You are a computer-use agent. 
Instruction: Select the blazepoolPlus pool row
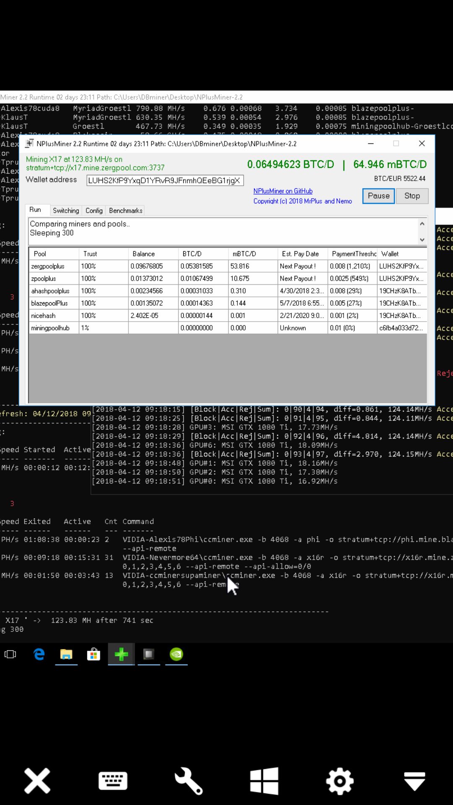(228, 303)
